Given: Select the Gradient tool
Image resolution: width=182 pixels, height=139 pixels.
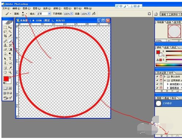Looking at the screenshot, I should coord(10,49).
